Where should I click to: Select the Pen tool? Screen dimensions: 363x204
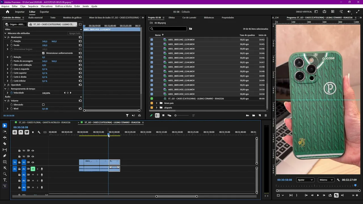coord(5,156)
